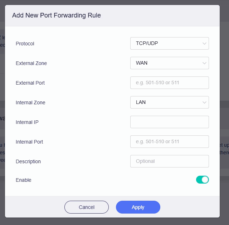Click the External Zone label

[31, 63]
